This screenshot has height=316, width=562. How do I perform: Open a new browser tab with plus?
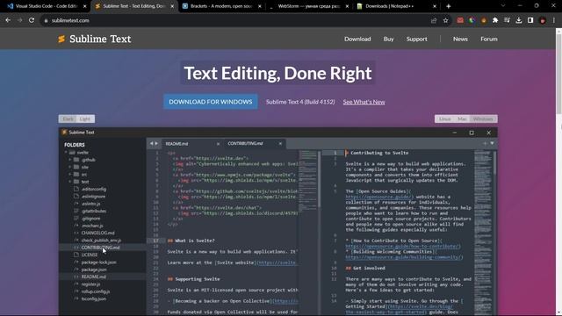[x=448, y=6]
